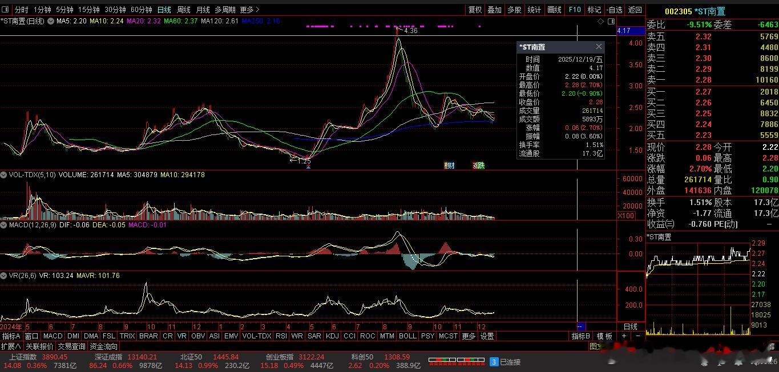Click the X100 volume scale label
779x372 pixels.
point(625,216)
